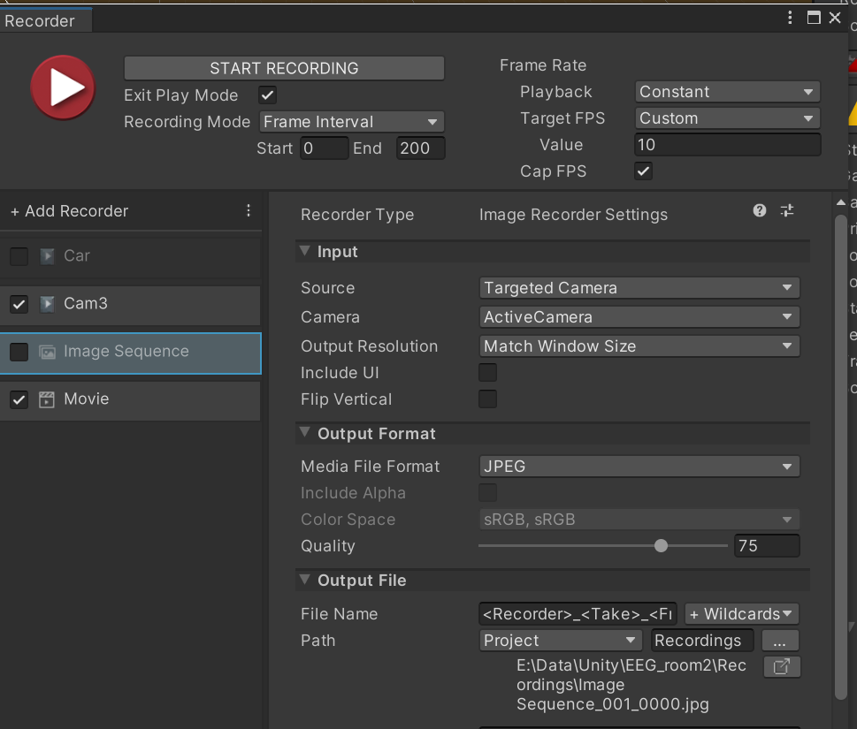Image resolution: width=857 pixels, height=729 pixels.
Task: Select the Recorder tab
Action: point(45,20)
